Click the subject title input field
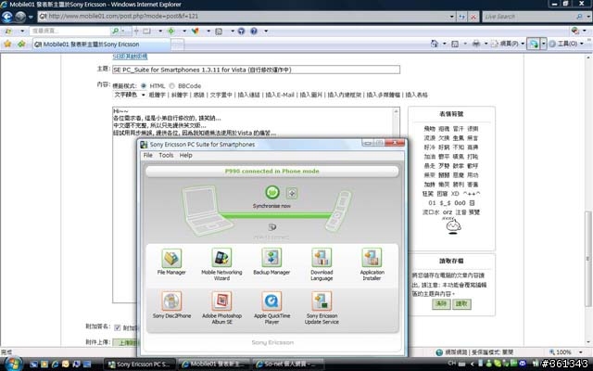Image resolution: width=593 pixels, height=371 pixels. pyautogui.click(x=256, y=70)
